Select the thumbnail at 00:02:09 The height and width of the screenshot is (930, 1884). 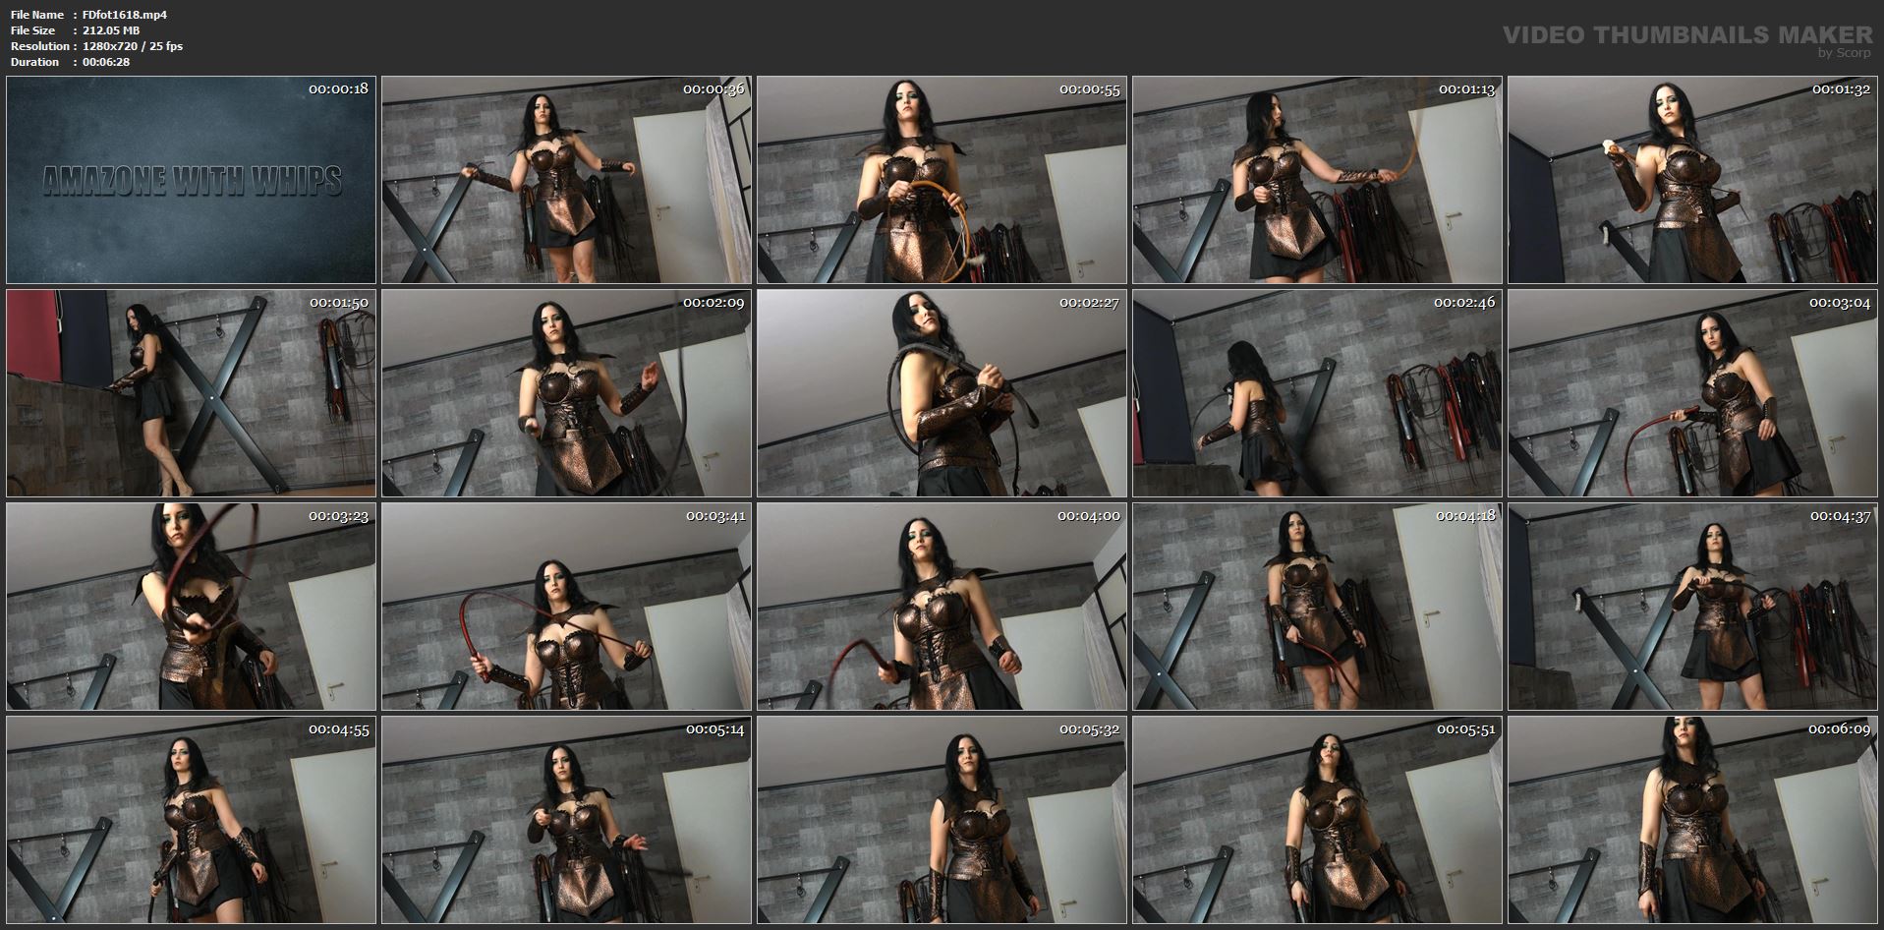(566, 393)
